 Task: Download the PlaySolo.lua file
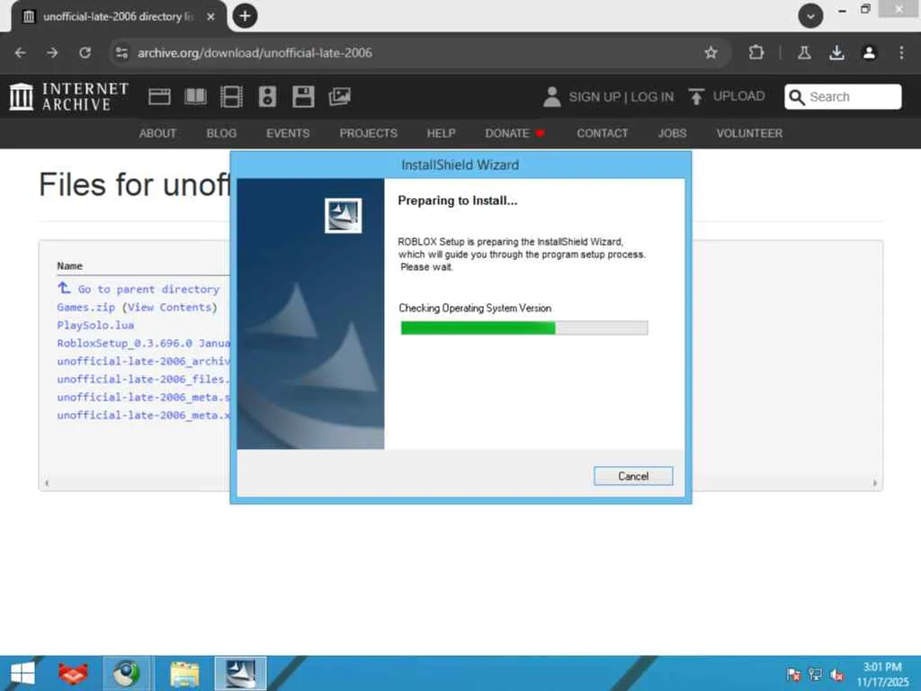click(x=95, y=325)
